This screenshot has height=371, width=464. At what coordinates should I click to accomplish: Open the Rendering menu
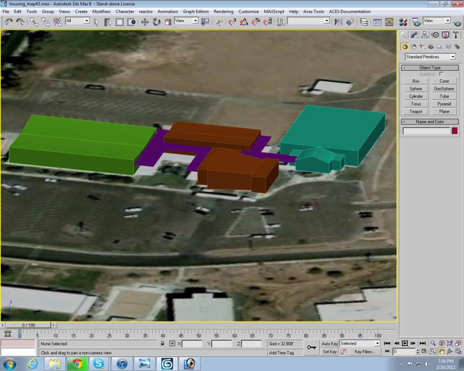point(223,11)
